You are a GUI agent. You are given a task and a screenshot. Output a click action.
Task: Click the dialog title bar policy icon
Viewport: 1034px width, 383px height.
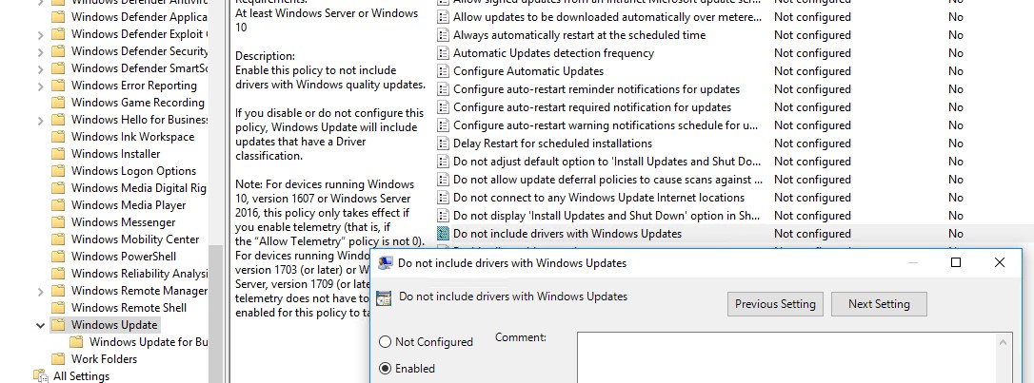pos(386,262)
